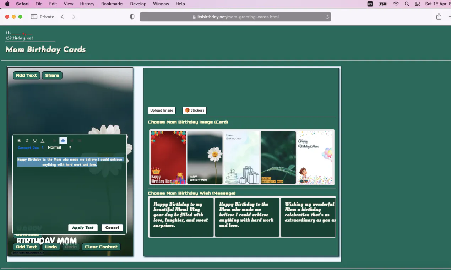This screenshot has width=451, height=270.
Task: Toggle the Safari sidebar icon
Action: 34,17
